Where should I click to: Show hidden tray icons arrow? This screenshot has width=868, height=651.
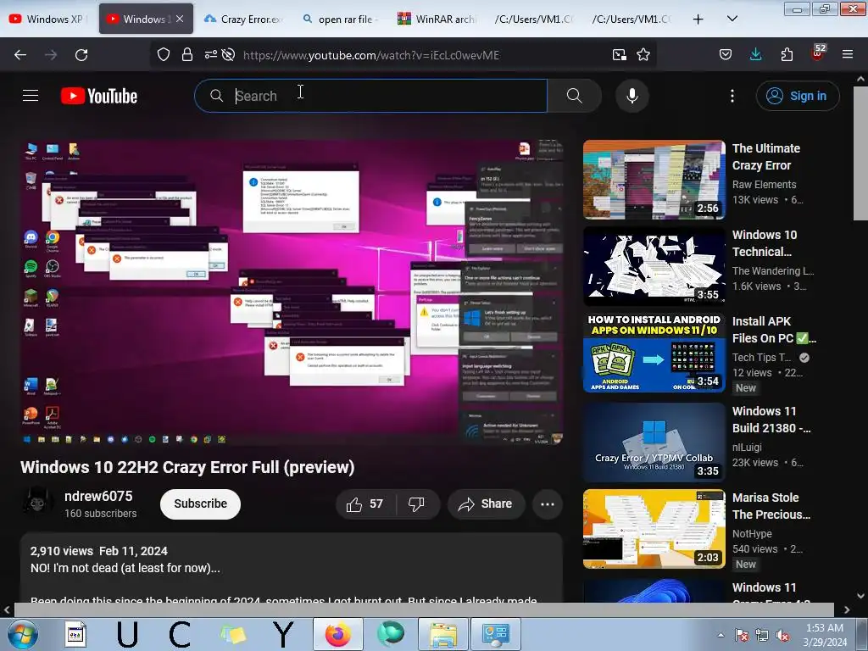(721, 635)
